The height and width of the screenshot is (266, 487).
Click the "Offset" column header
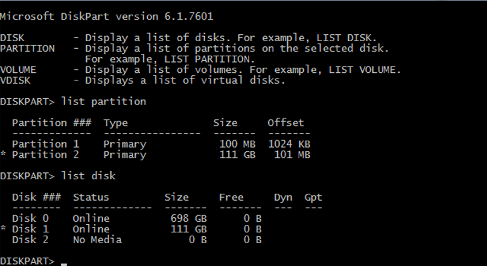286,123
